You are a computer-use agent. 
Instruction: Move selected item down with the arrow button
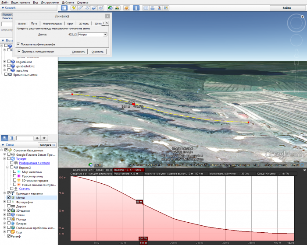pyautogui.click(x=44, y=138)
